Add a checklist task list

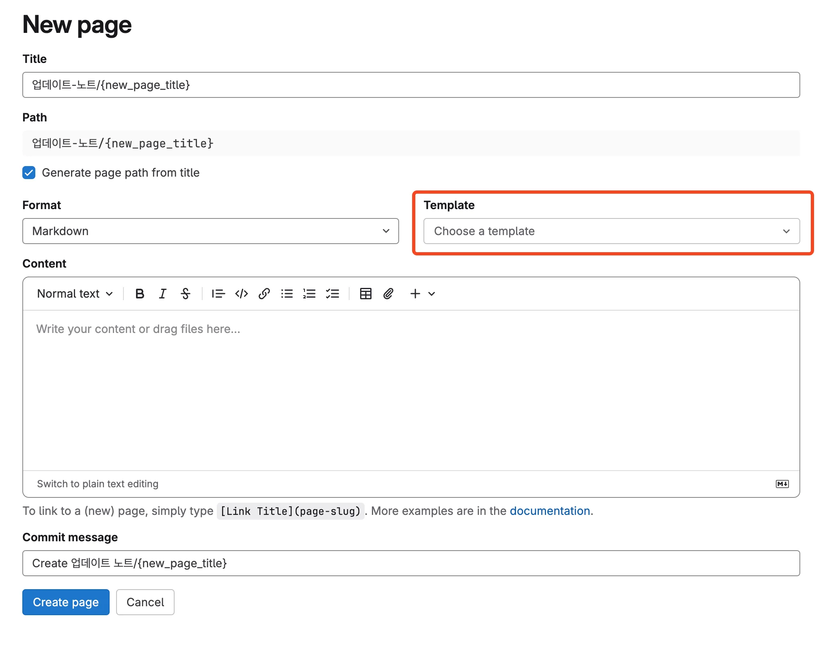[x=333, y=294]
